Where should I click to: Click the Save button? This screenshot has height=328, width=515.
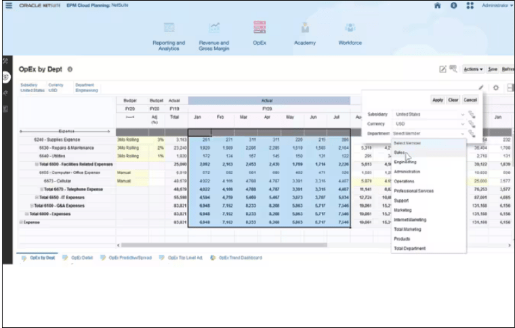pos(493,69)
